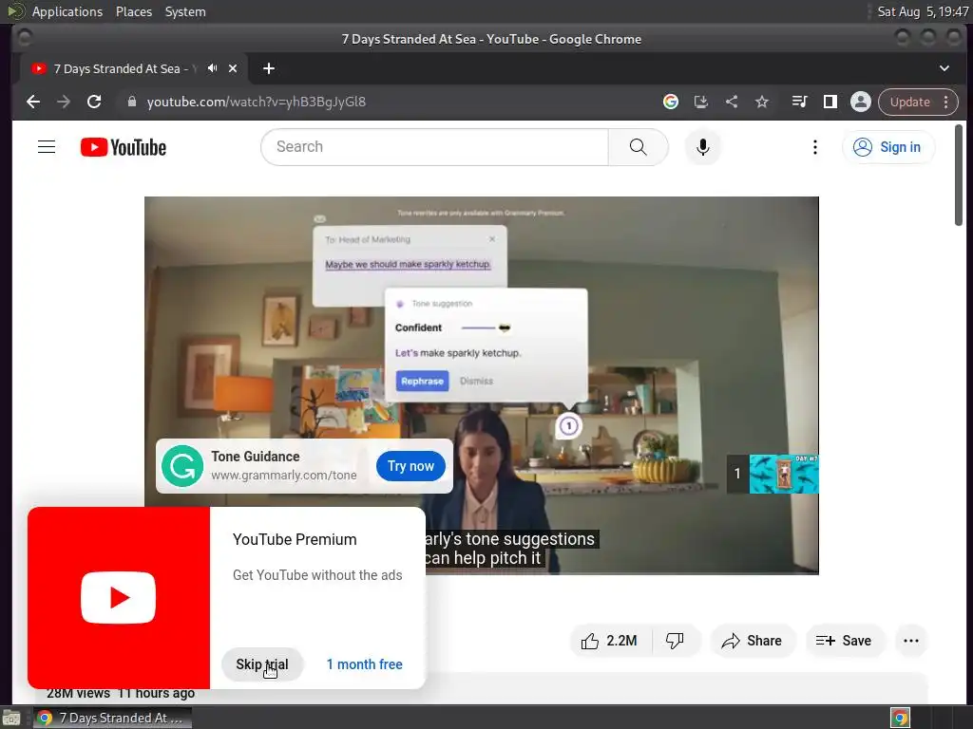Click the Sign in button

coord(888,147)
